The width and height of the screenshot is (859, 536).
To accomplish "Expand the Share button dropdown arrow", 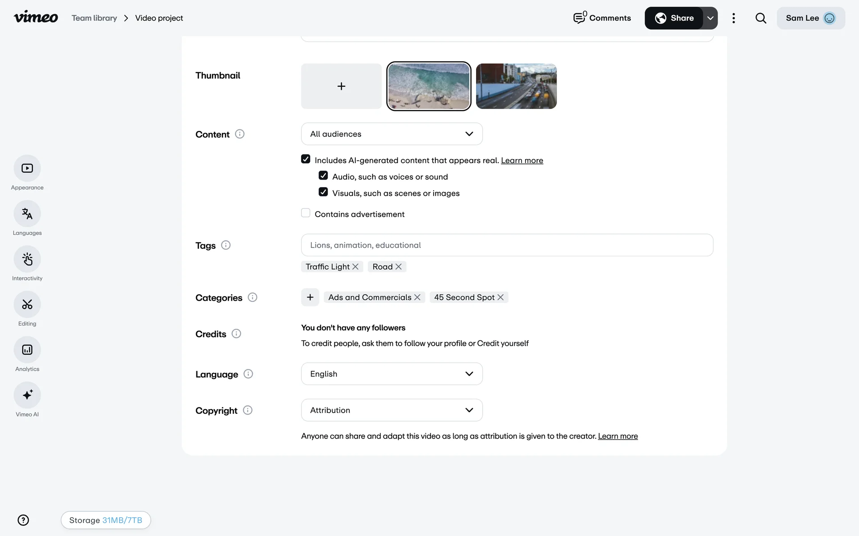I will coord(710,18).
